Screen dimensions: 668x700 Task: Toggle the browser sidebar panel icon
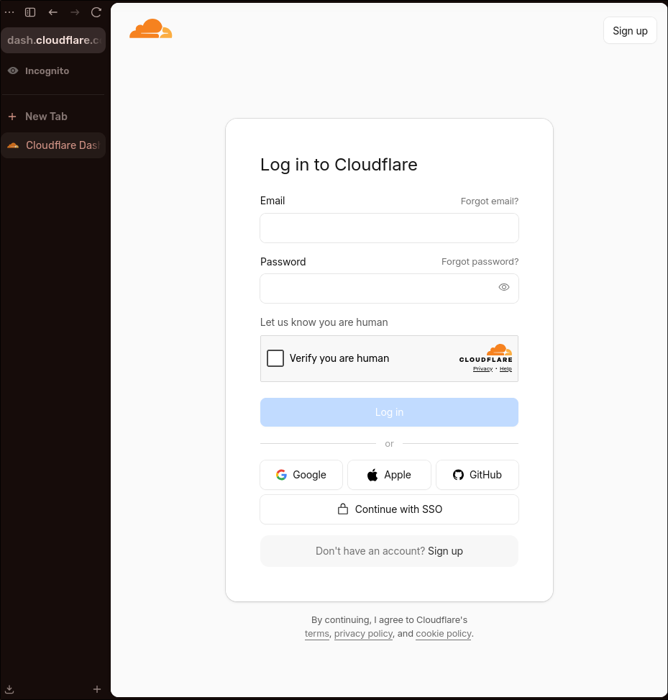click(30, 12)
